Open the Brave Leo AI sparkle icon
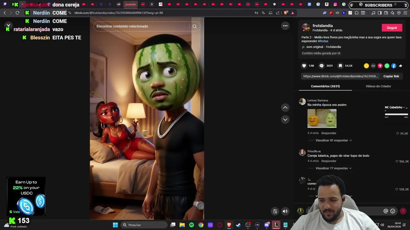 tap(392, 13)
